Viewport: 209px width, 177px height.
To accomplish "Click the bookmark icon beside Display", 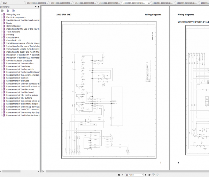I will point(4,23).
